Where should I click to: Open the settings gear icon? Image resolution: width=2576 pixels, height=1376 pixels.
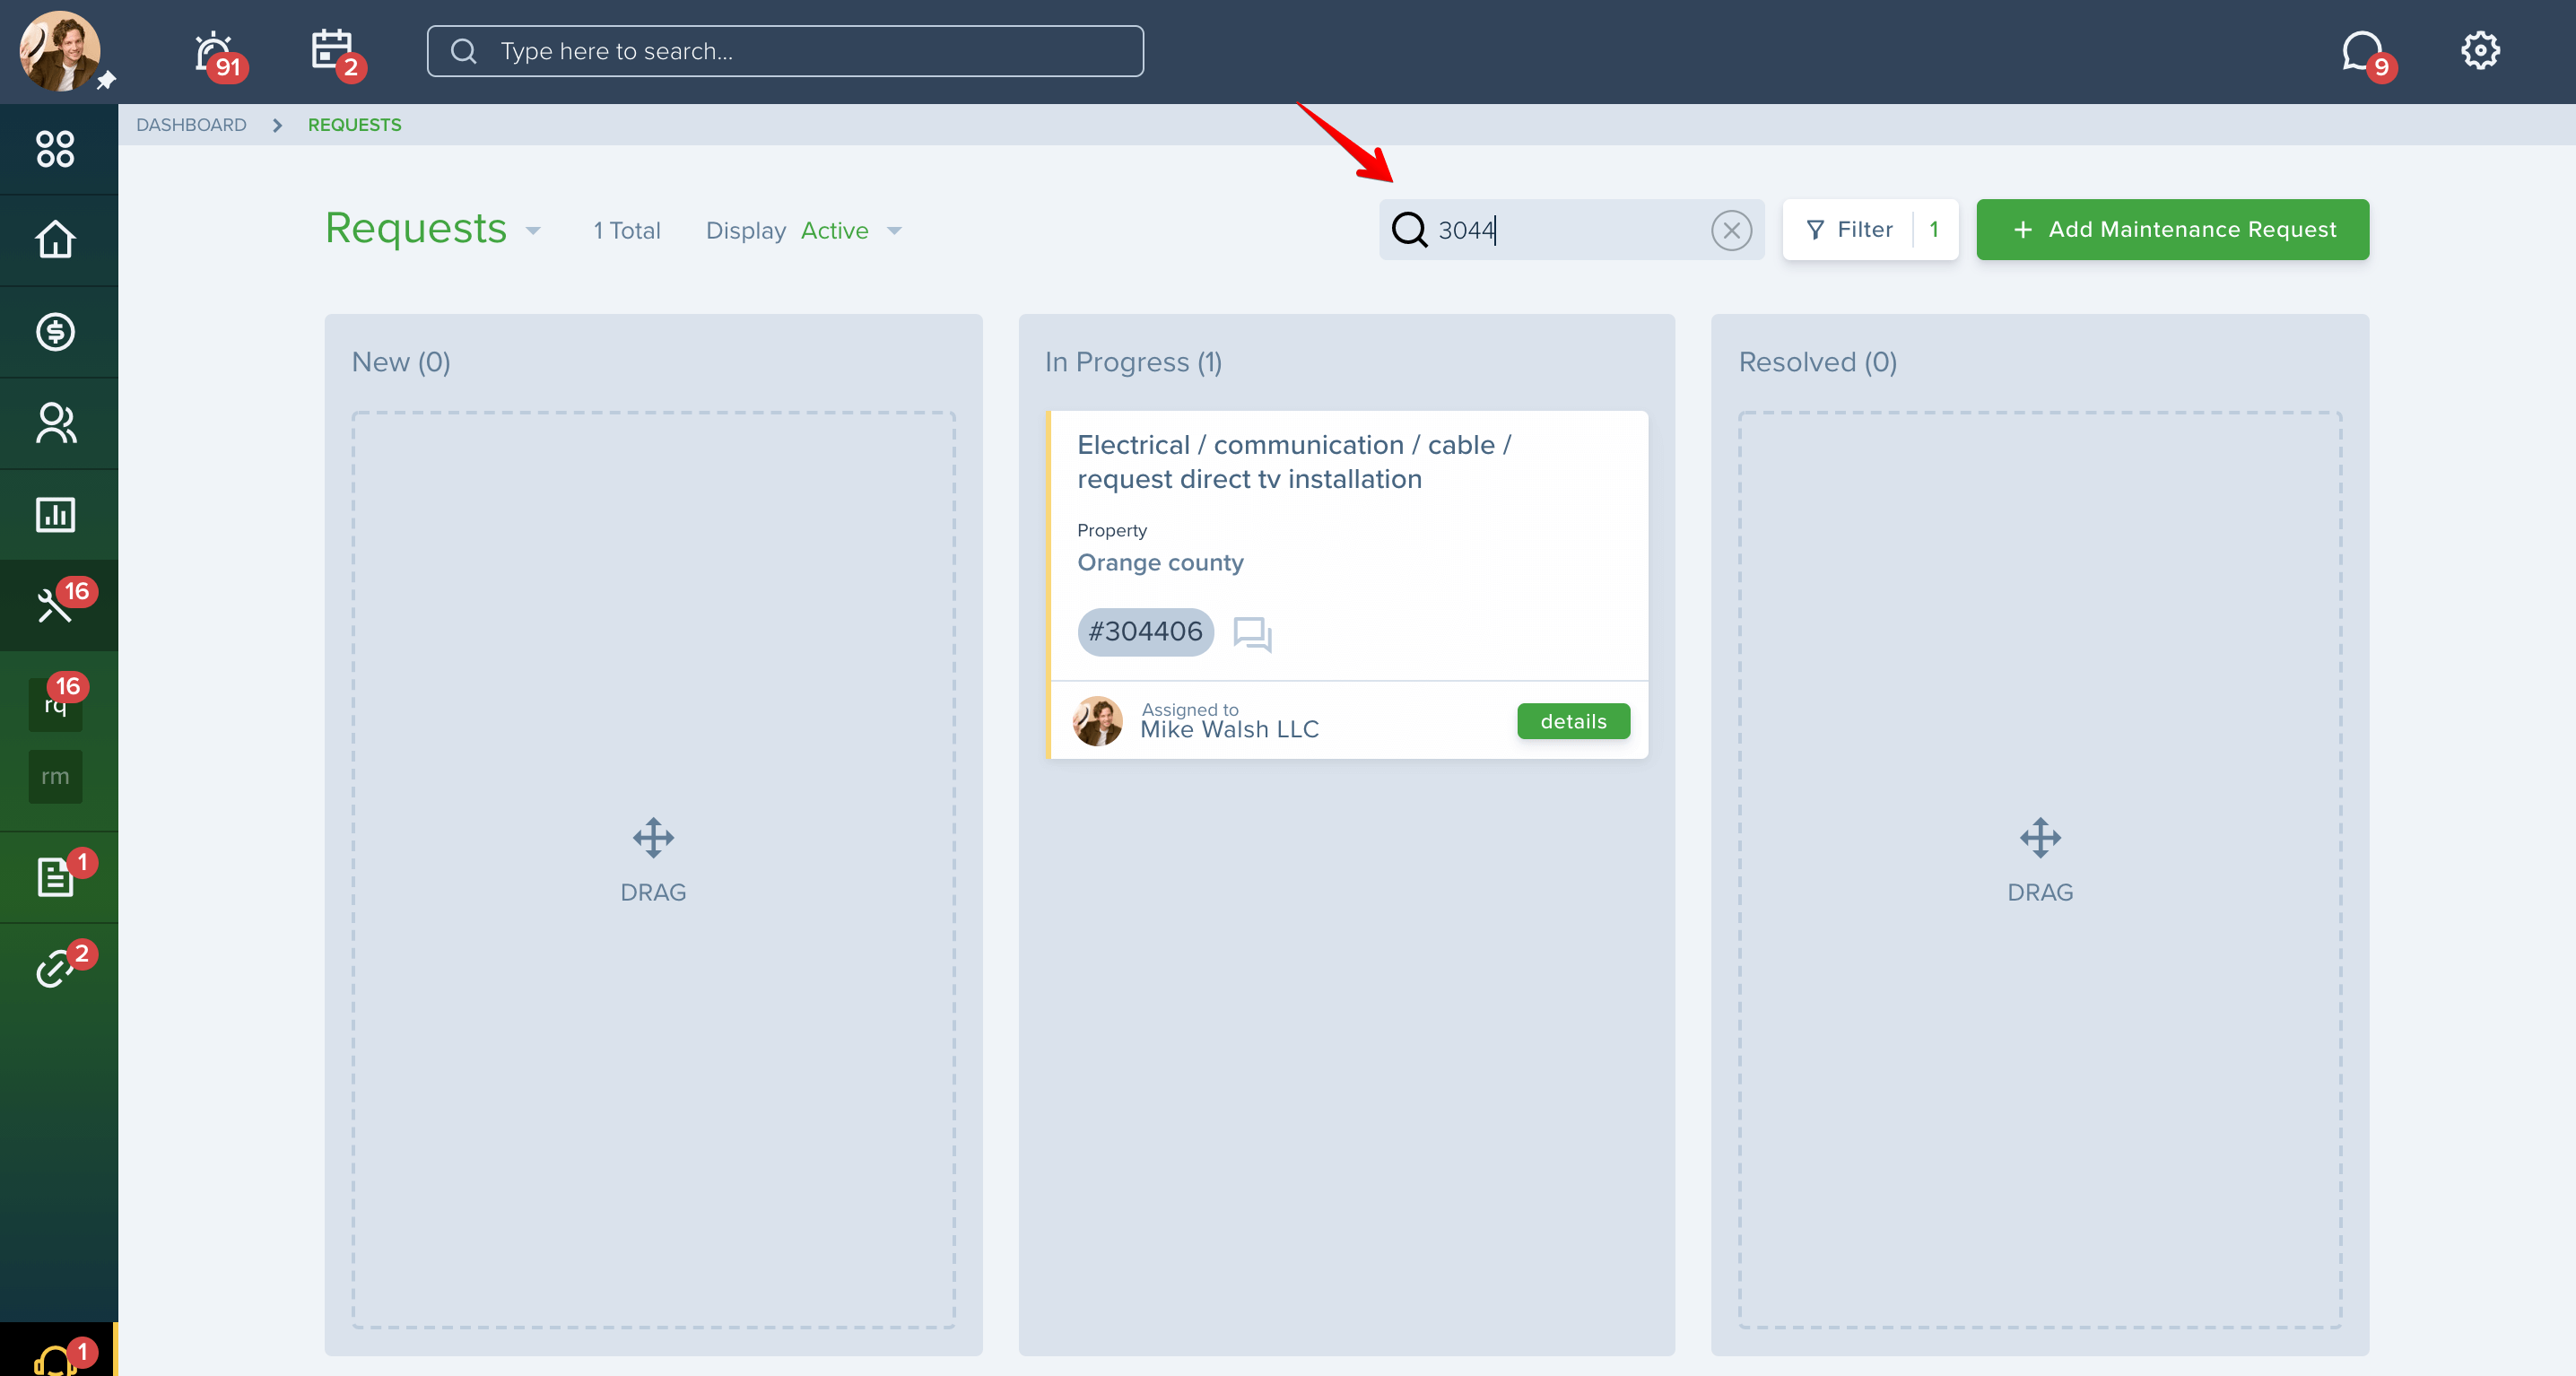coord(2480,50)
